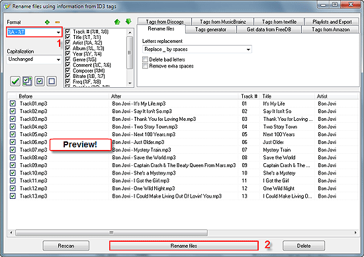Select the Rename files tab
Viewport: 364px width, 257px height.
(161, 28)
